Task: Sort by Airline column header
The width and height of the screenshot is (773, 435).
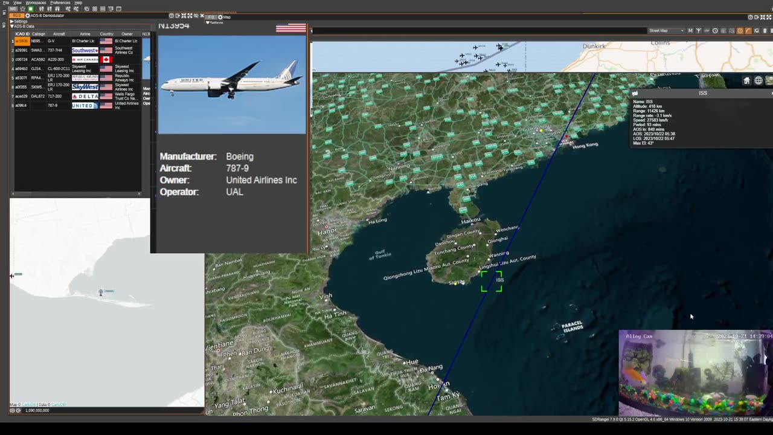Action: (x=85, y=34)
